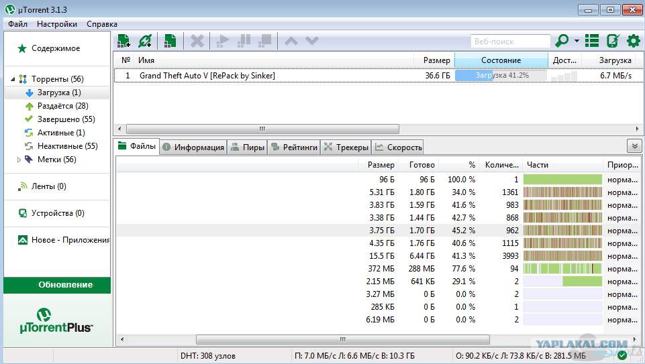This screenshot has width=645, height=364.
Task: Move torrent up in queue
Action: click(291, 41)
